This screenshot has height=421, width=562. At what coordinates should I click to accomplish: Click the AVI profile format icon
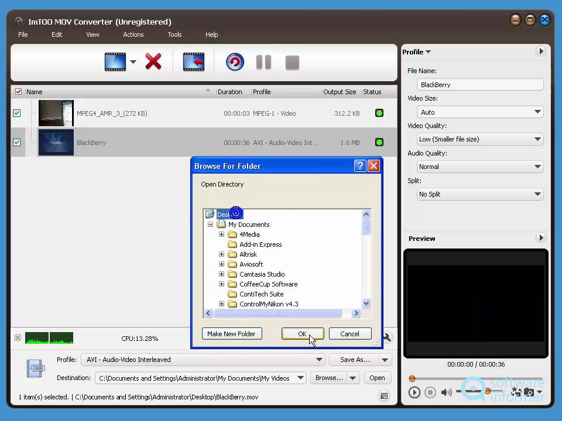pyautogui.click(x=35, y=368)
